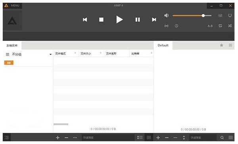238x144 pixels.
Task: Toggle the library tree panel icon
Action: tap(7, 138)
